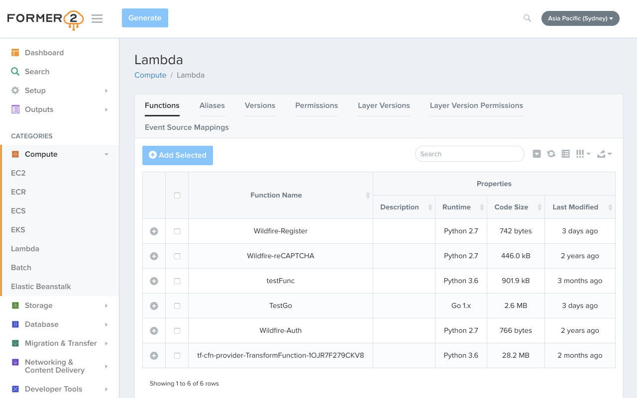Refresh the Lambda functions table

pos(551,154)
